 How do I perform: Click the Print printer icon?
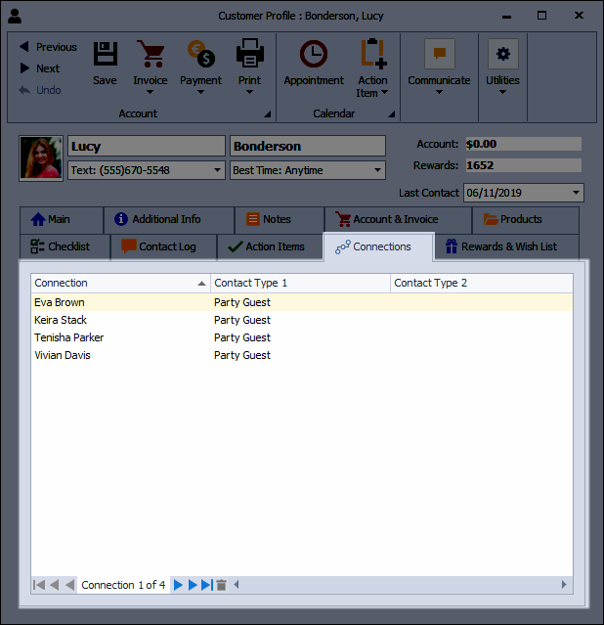coord(250,53)
